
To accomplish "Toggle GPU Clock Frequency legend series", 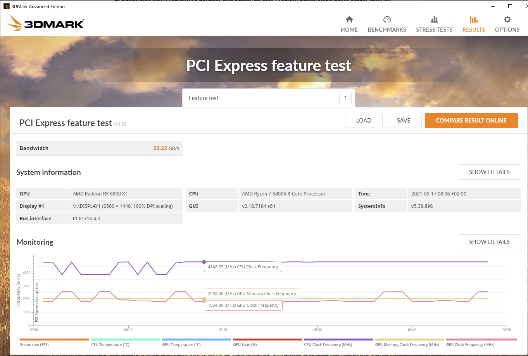I will pos(481,343).
